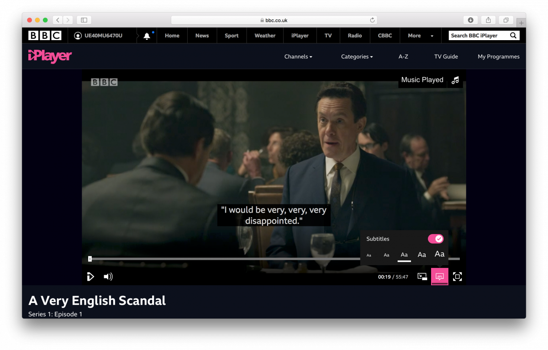This screenshot has height=350, width=548.
Task: Enter fullscreen mode
Action: [x=457, y=277]
